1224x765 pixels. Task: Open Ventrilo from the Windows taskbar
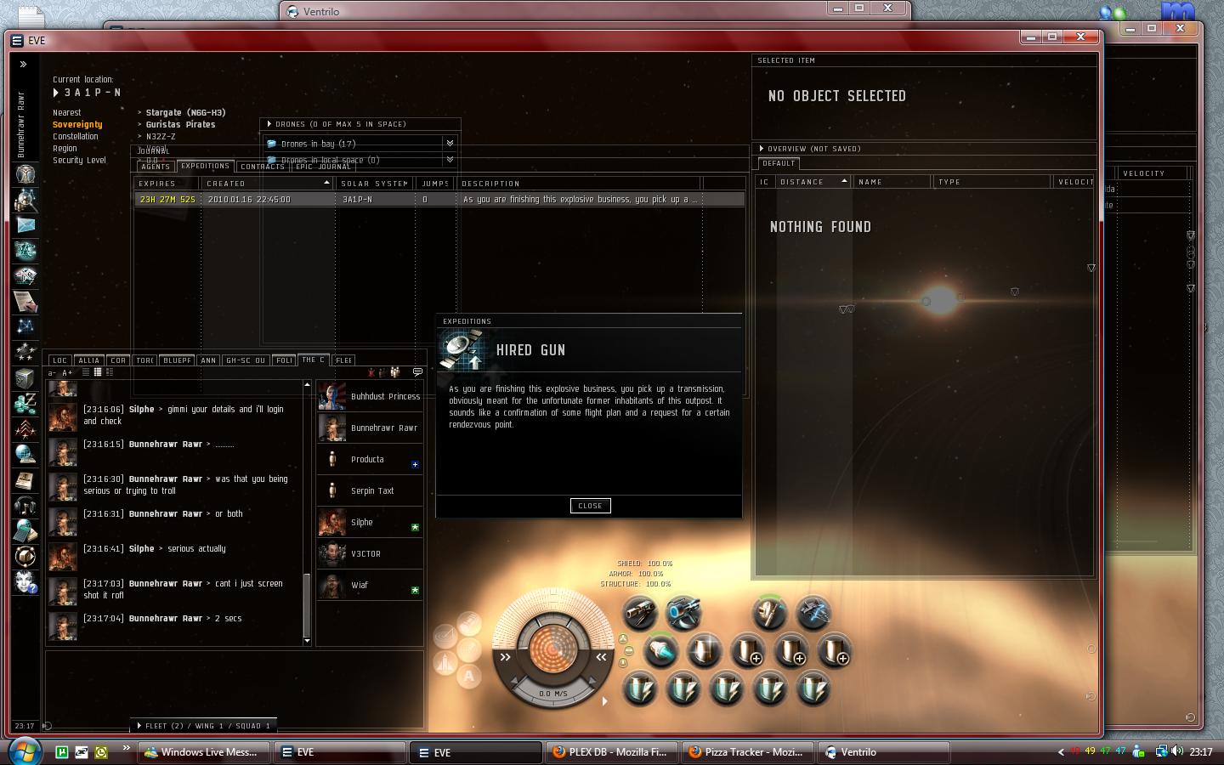click(x=883, y=752)
